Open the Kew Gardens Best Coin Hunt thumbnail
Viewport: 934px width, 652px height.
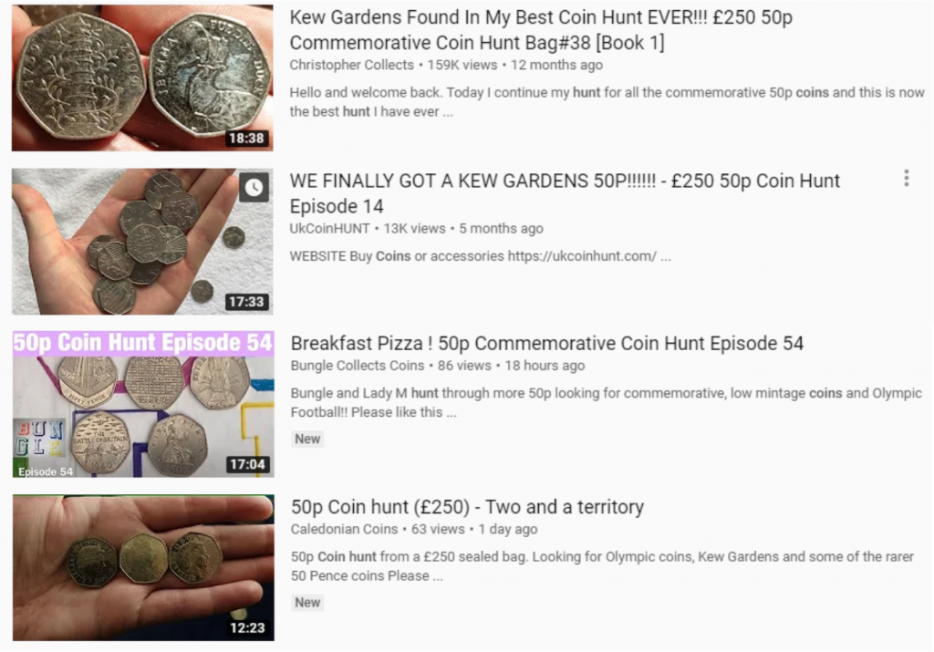(142, 78)
